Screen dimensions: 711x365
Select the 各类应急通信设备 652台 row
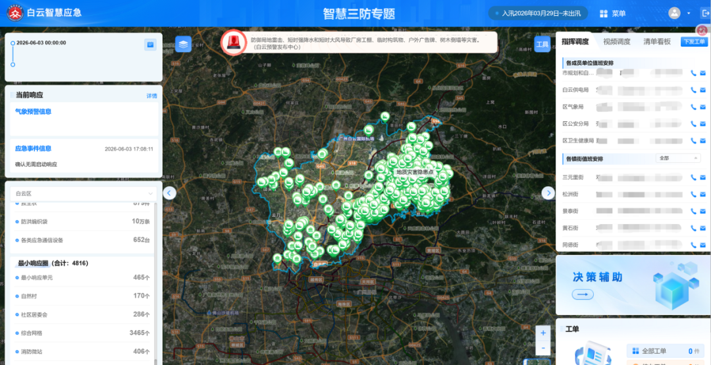click(x=82, y=240)
